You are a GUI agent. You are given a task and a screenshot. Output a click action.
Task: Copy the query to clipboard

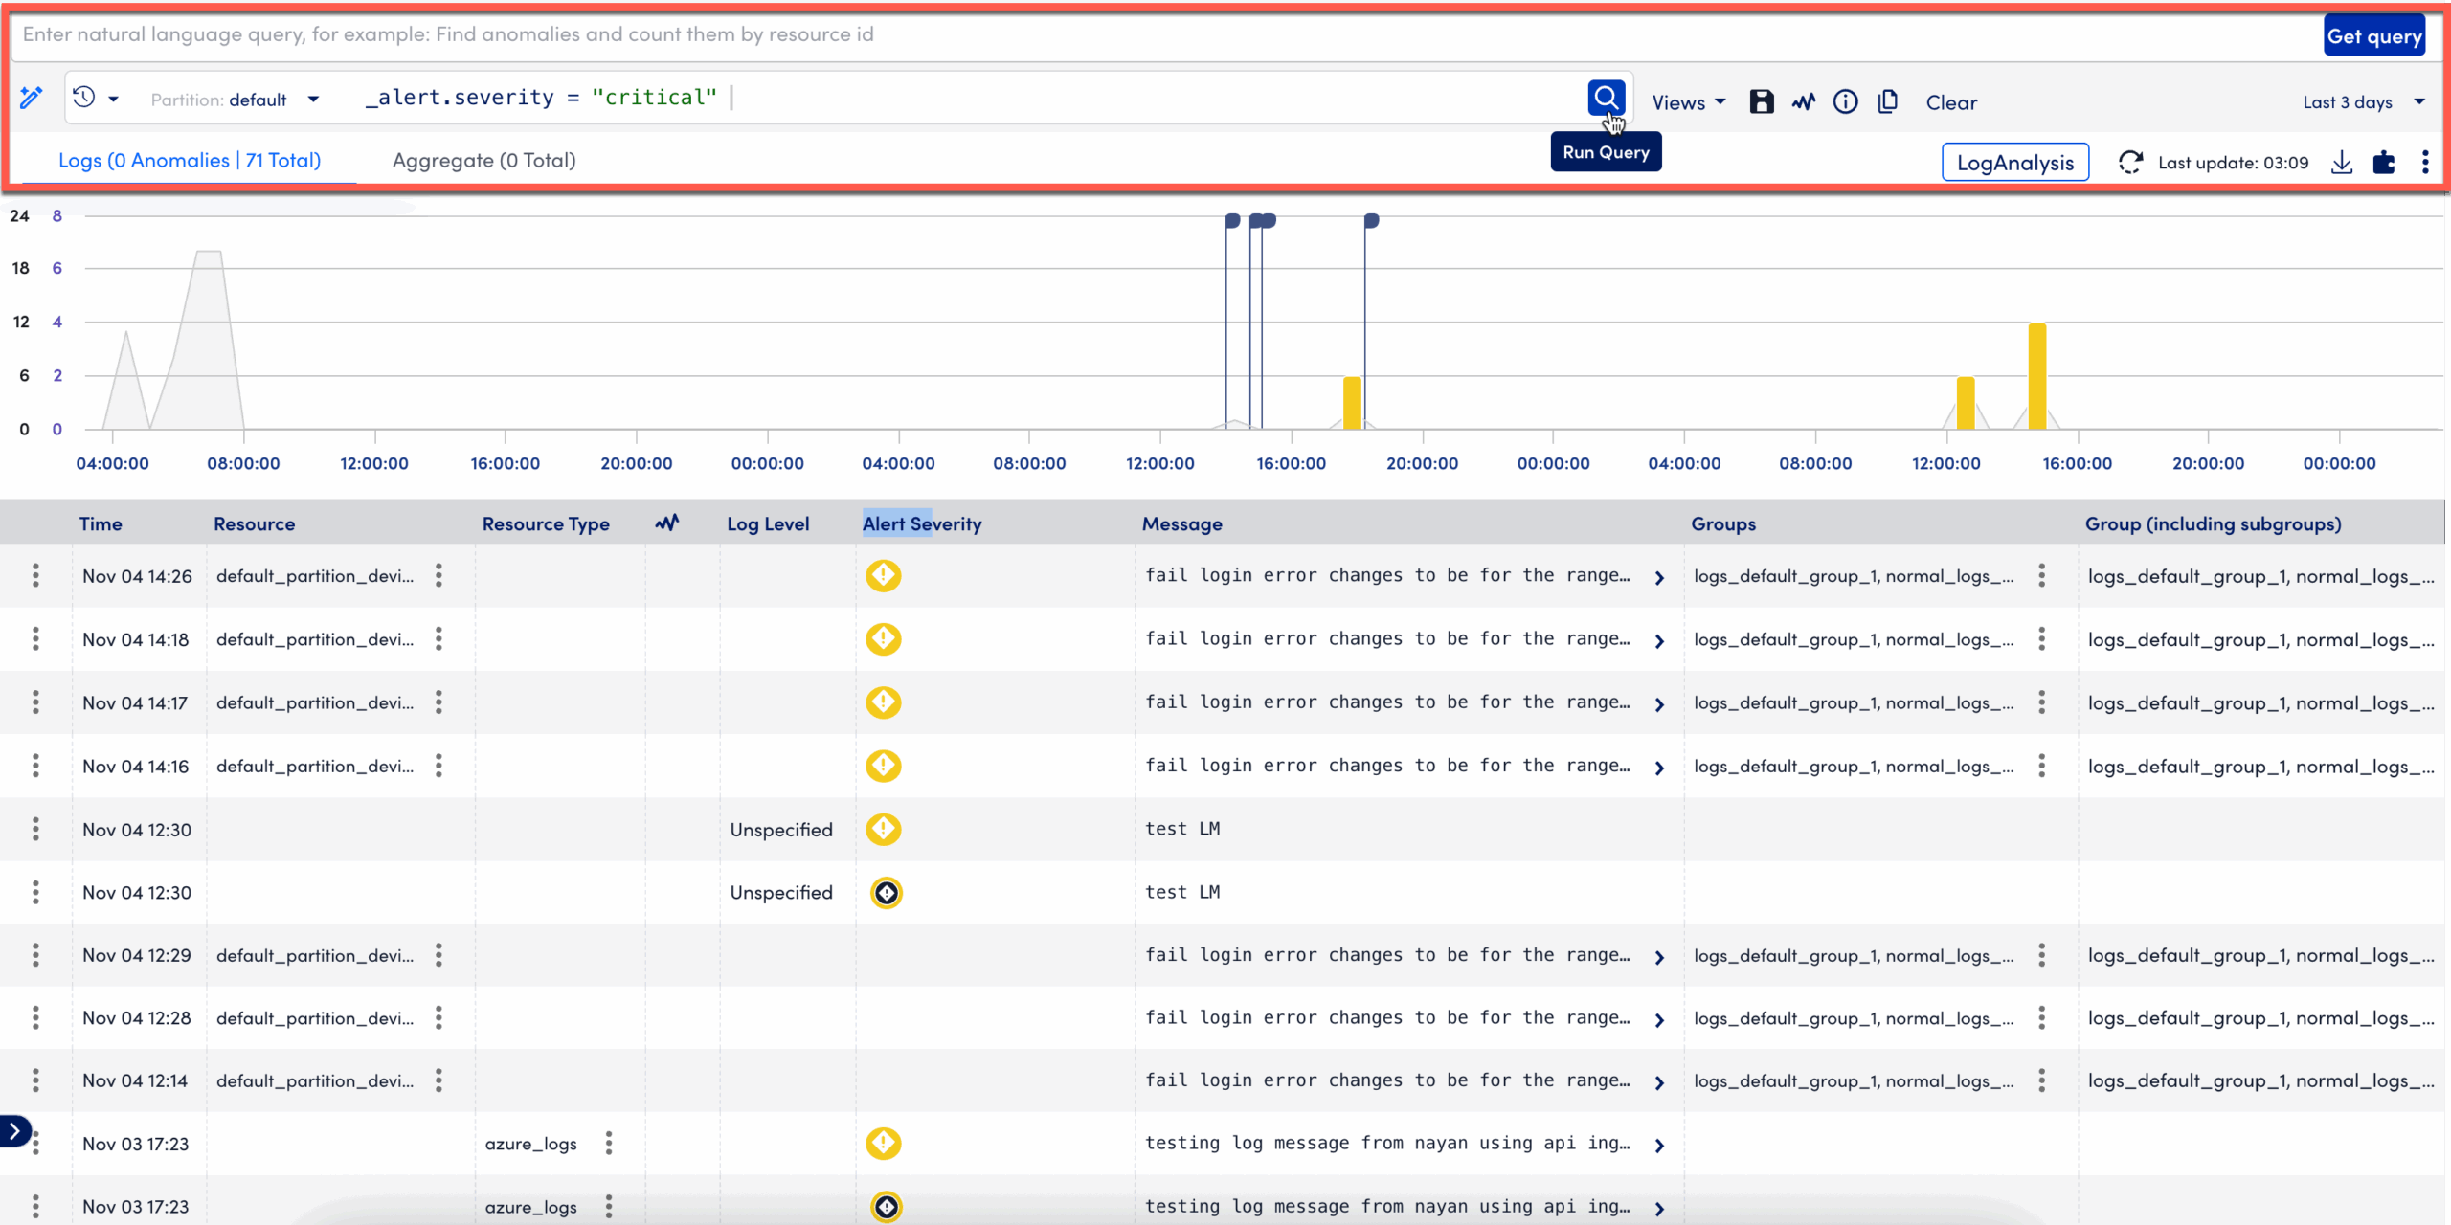(x=1888, y=101)
